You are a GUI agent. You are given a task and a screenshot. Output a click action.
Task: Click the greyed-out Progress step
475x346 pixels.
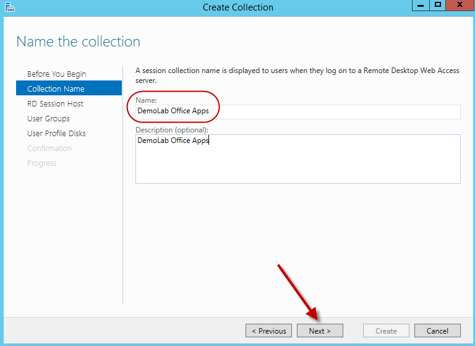point(41,163)
